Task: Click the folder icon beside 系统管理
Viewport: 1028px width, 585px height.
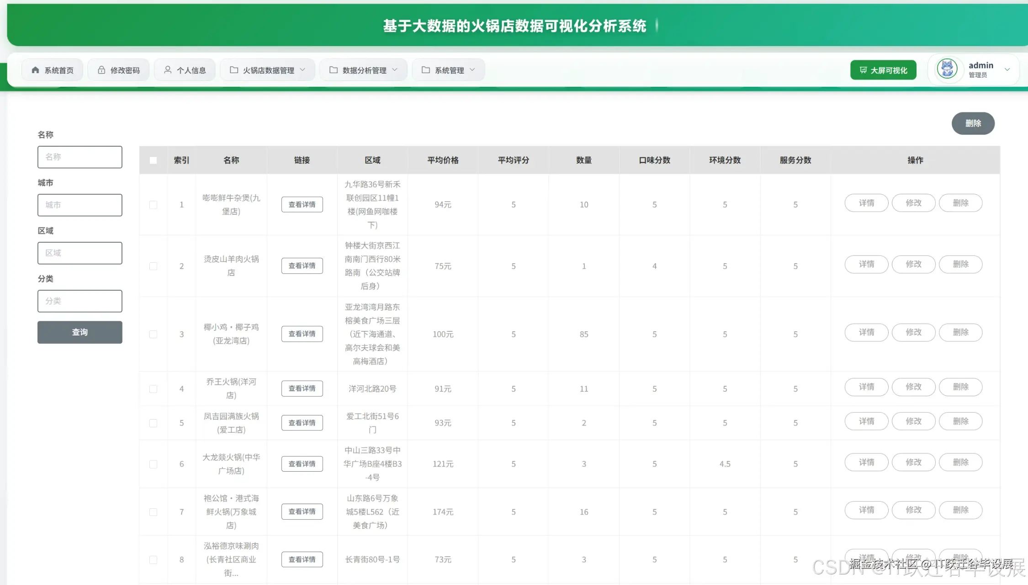Action: tap(426, 70)
